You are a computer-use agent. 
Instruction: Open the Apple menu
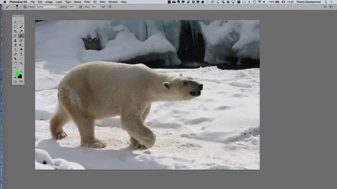(x=5, y=2)
